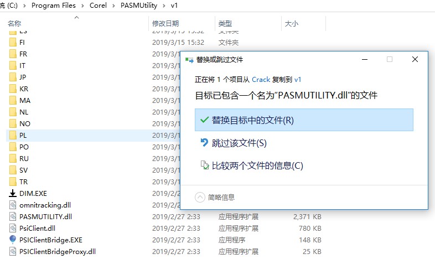Choose 替换目标中的文件(R) option
This screenshot has width=435, height=259.
click(x=252, y=120)
